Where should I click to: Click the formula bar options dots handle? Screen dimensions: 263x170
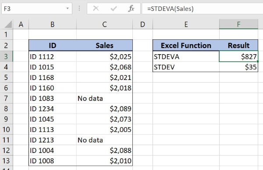coord(79,8)
